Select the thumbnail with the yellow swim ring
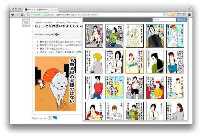This screenshot has width=220, height=137. [x=114, y=88]
